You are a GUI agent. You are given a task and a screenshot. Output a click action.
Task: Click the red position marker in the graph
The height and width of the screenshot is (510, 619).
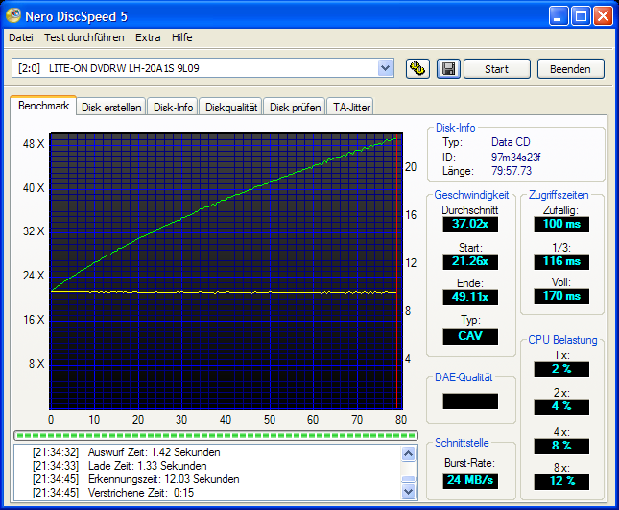click(396, 271)
